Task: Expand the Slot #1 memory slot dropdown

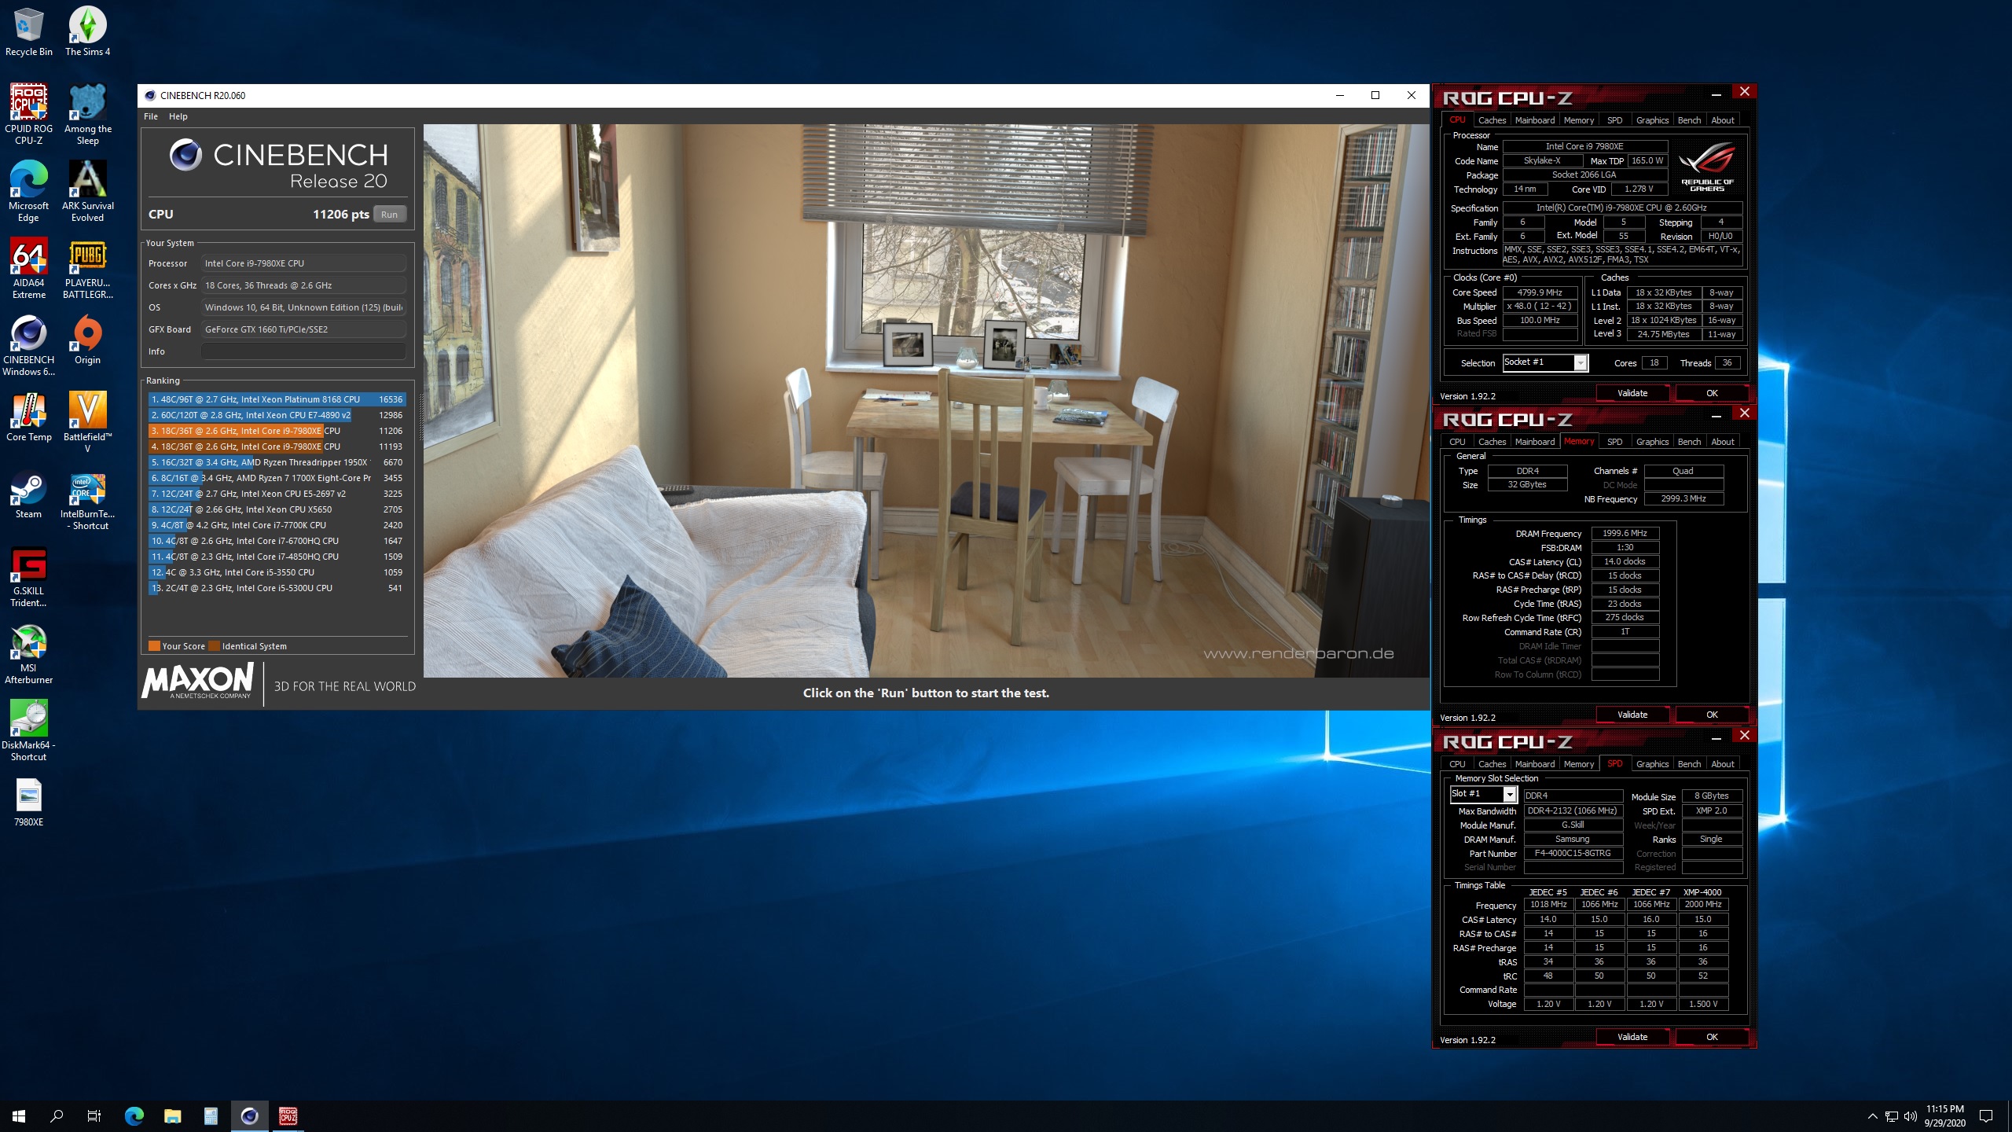Action: 1509,795
